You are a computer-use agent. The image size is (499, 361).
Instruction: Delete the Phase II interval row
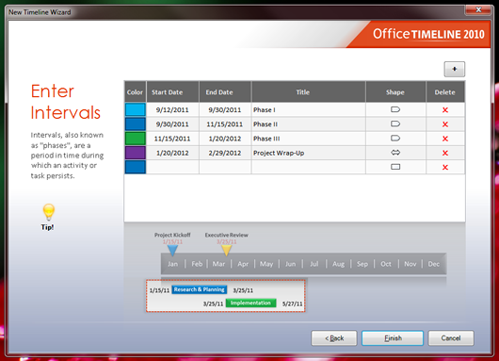445,124
